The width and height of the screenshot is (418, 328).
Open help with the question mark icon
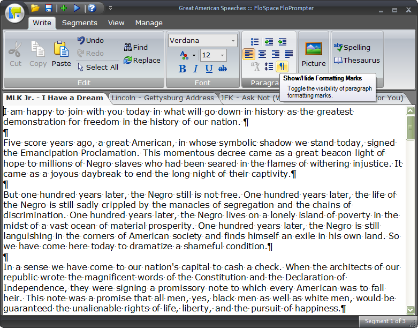click(x=92, y=8)
